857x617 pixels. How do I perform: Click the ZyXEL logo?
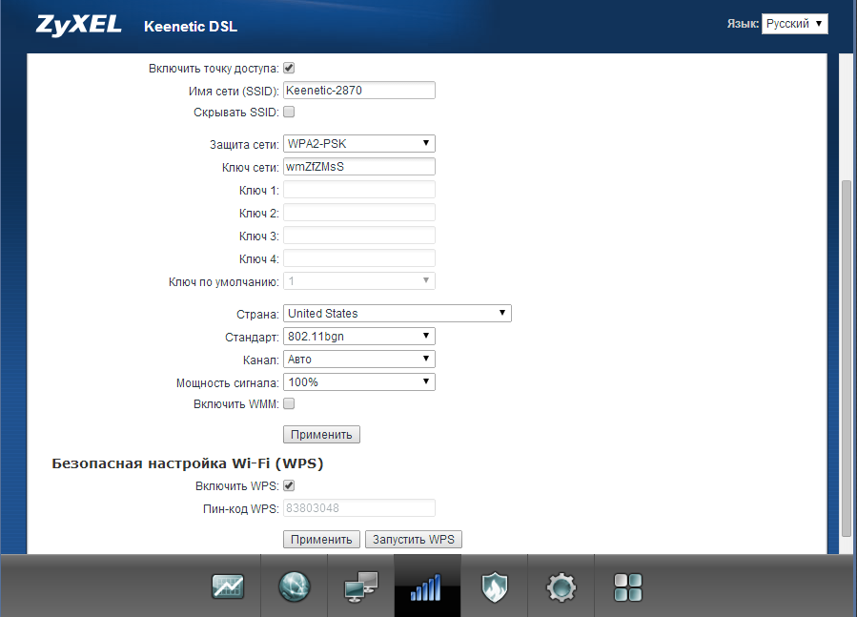(78, 26)
